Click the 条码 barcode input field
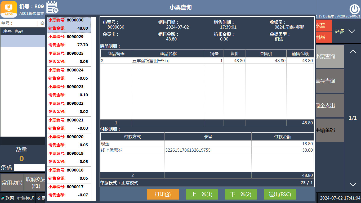This screenshot has width=361, height=203. coord(29,168)
